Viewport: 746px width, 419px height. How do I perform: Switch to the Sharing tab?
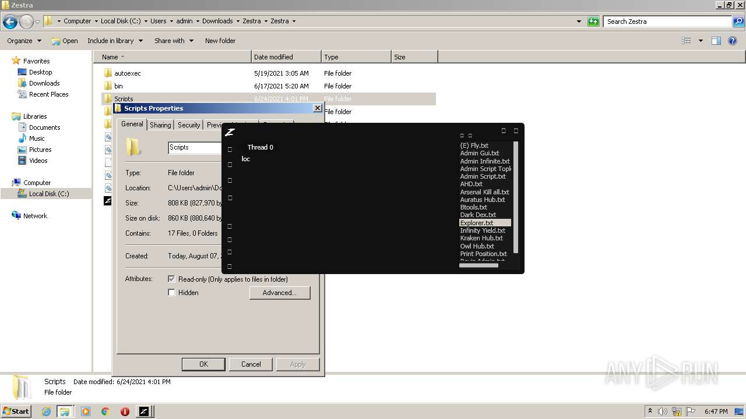(160, 125)
